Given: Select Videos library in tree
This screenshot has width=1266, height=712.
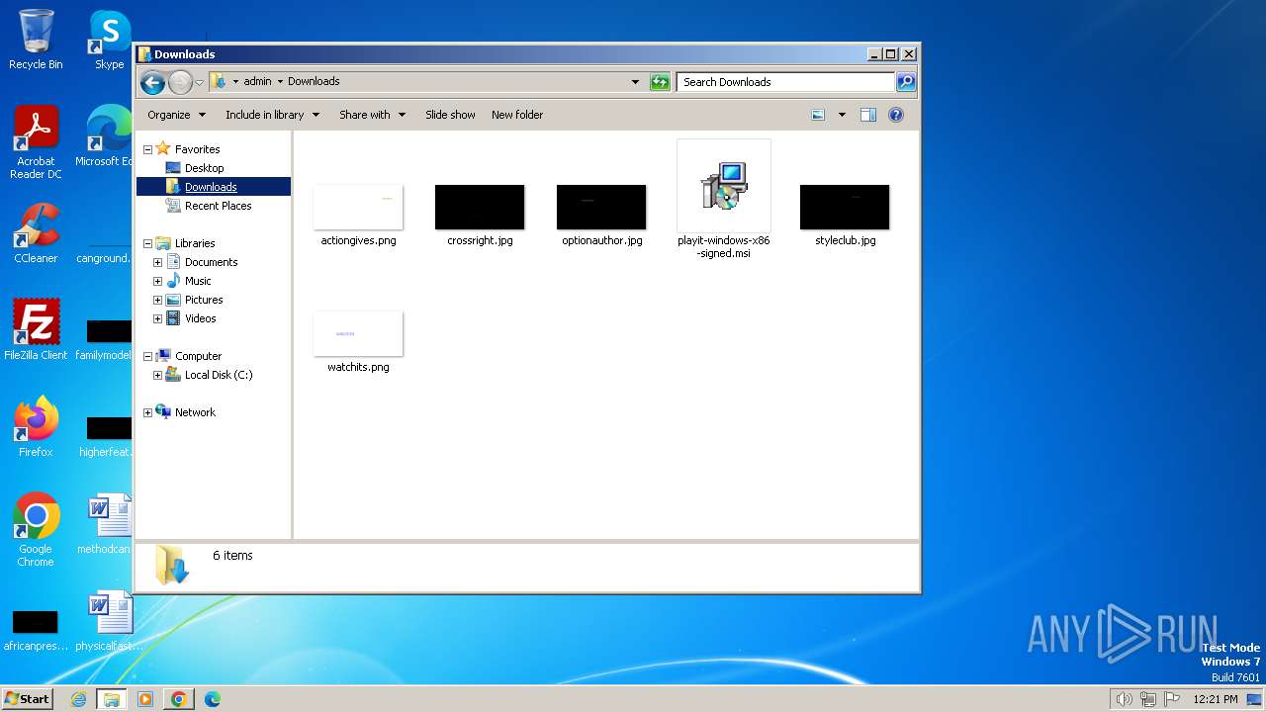Looking at the screenshot, I should point(200,318).
